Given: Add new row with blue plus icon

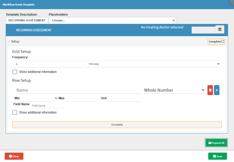Looking at the screenshot, I should [x=217, y=90].
